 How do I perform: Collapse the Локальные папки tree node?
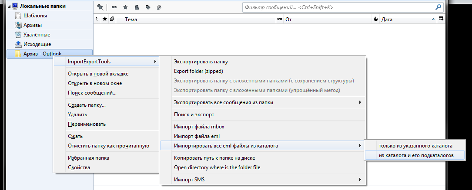pos(9,6)
